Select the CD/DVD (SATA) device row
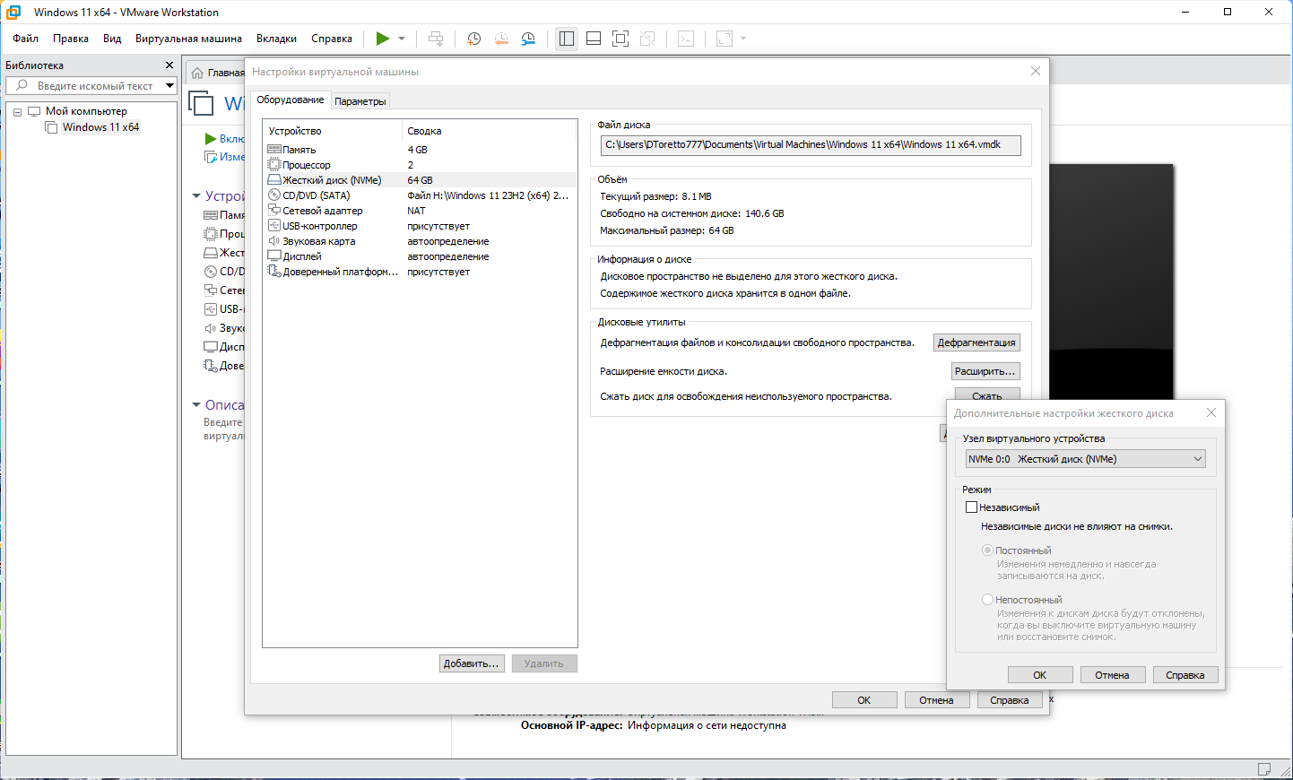The image size is (1293, 780). [420, 195]
